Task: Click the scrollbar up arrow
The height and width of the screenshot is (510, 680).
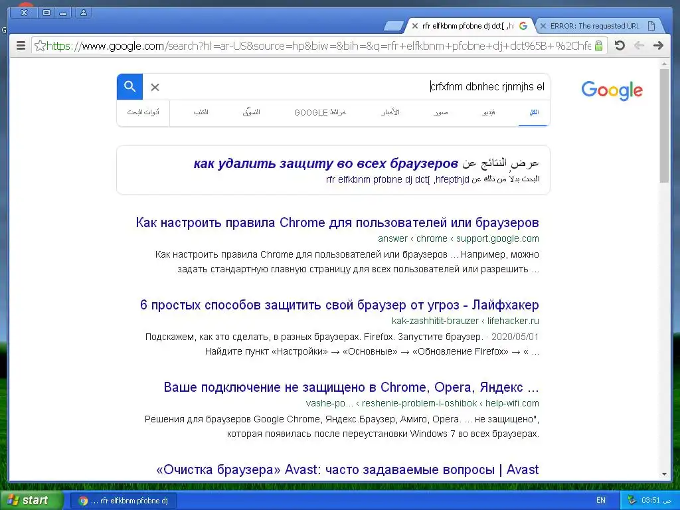Action: pos(664,64)
